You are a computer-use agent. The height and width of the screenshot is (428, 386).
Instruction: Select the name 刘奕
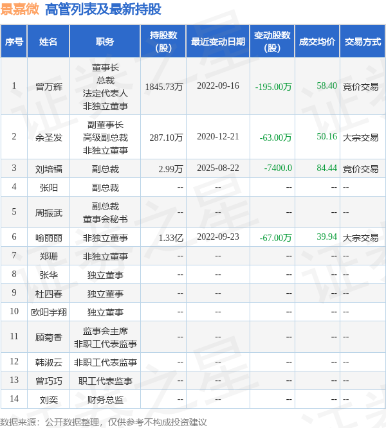pos(49,400)
